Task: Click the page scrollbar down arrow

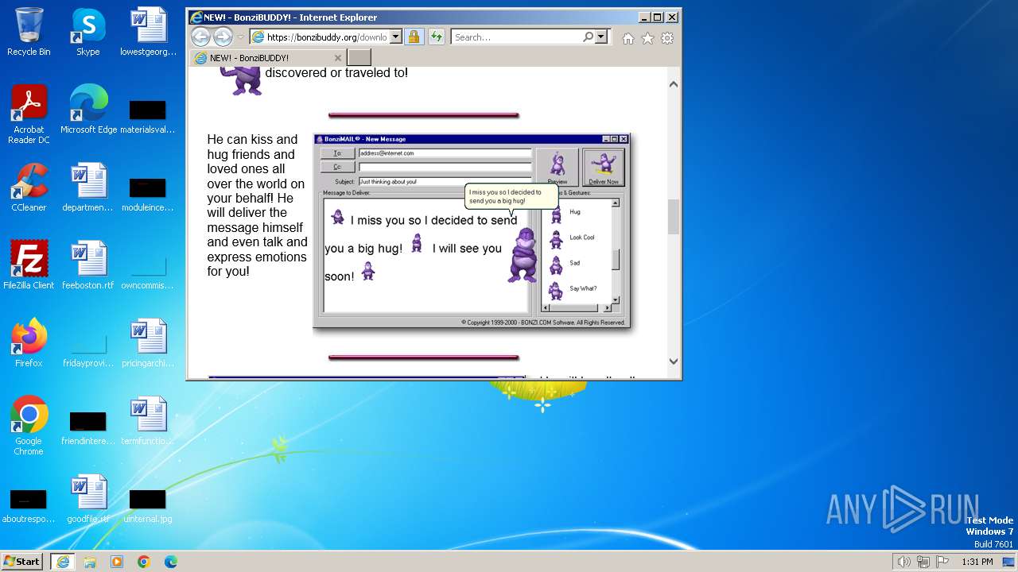Action: pyautogui.click(x=674, y=361)
